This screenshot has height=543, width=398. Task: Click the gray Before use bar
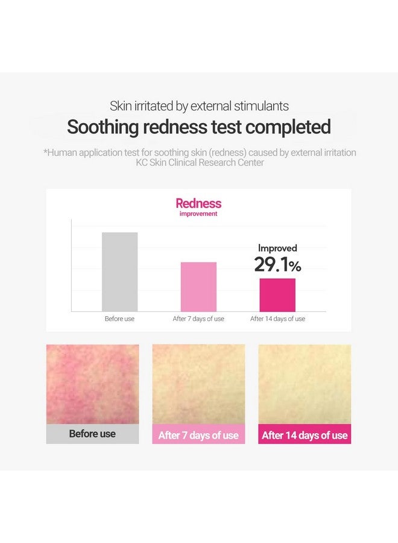(x=119, y=272)
